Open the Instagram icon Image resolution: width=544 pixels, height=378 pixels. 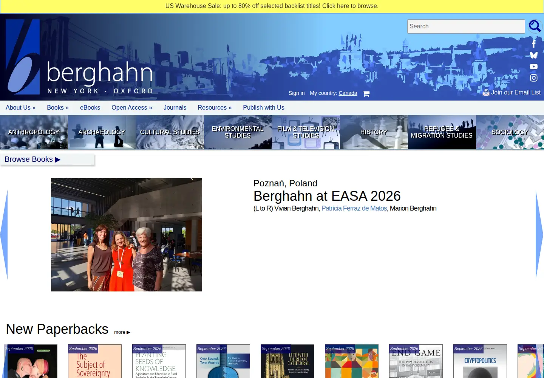(534, 78)
